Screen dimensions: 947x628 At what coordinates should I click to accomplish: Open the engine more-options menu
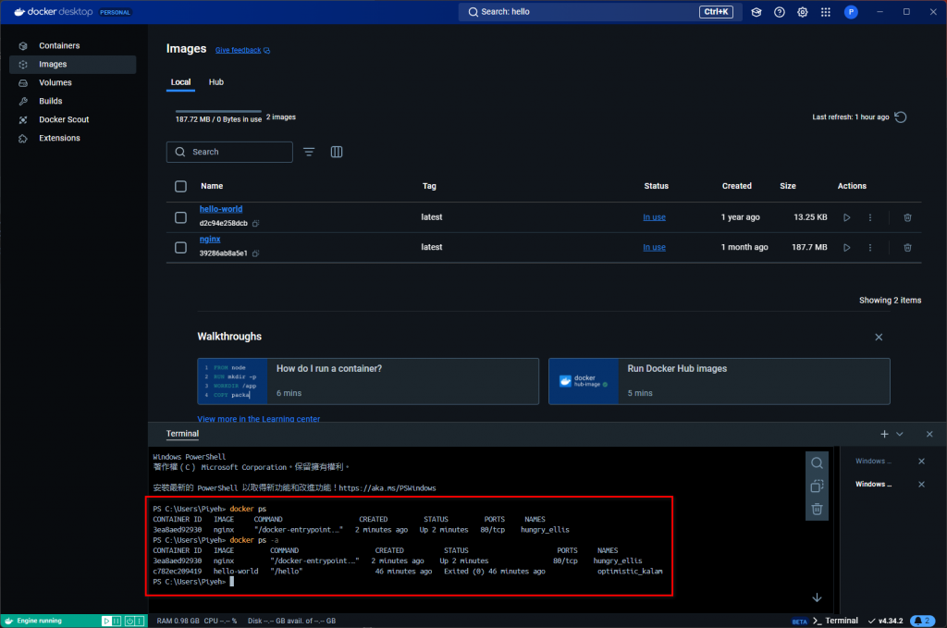pos(141,621)
